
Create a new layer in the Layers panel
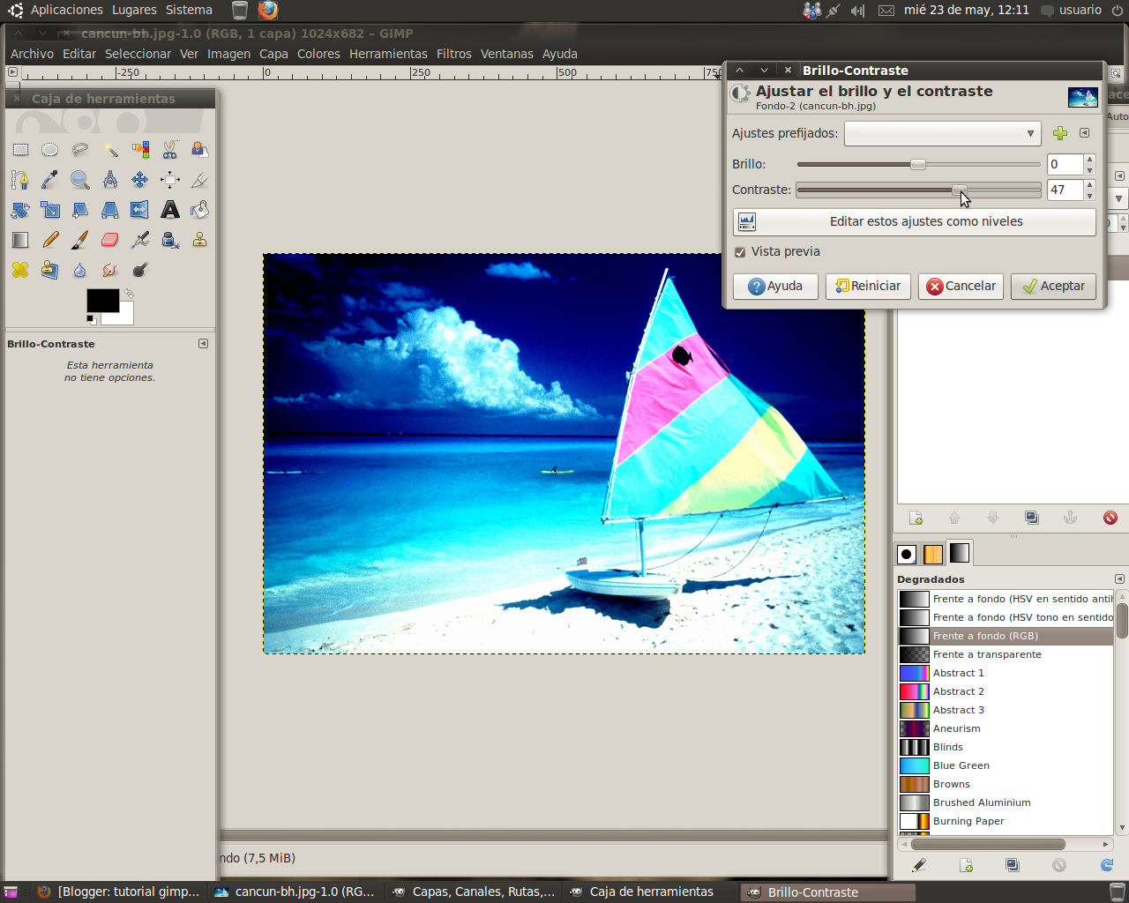tap(916, 518)
